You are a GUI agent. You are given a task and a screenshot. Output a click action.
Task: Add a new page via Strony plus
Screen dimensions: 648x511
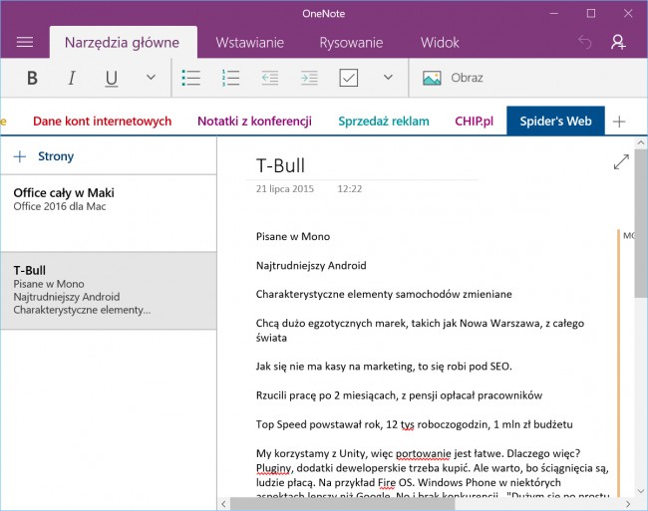pos(19,156)
